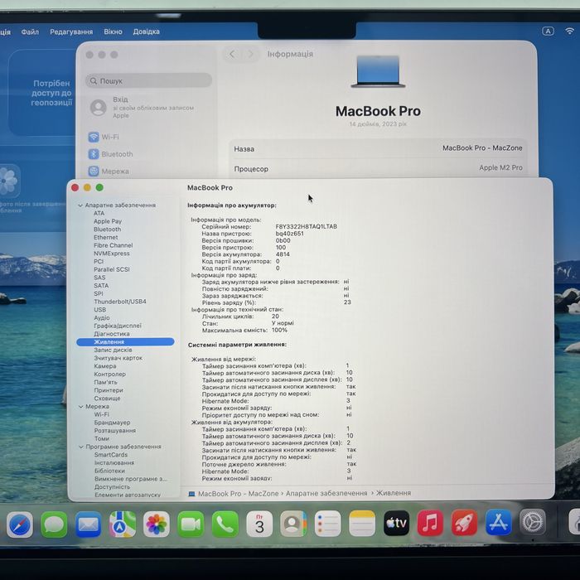The width and height of the screenshot is (580, 580).
Task: Collapse Програмне забезпечення section
Action: coord(81,447)
